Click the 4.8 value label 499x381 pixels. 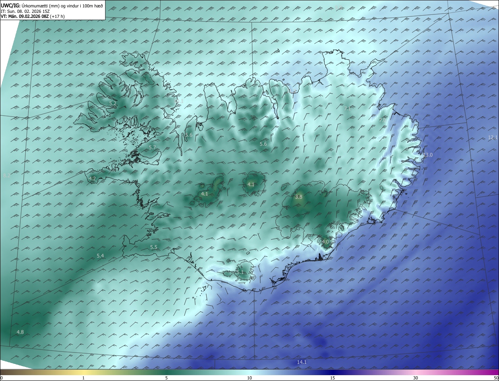(x=20, y=332)
